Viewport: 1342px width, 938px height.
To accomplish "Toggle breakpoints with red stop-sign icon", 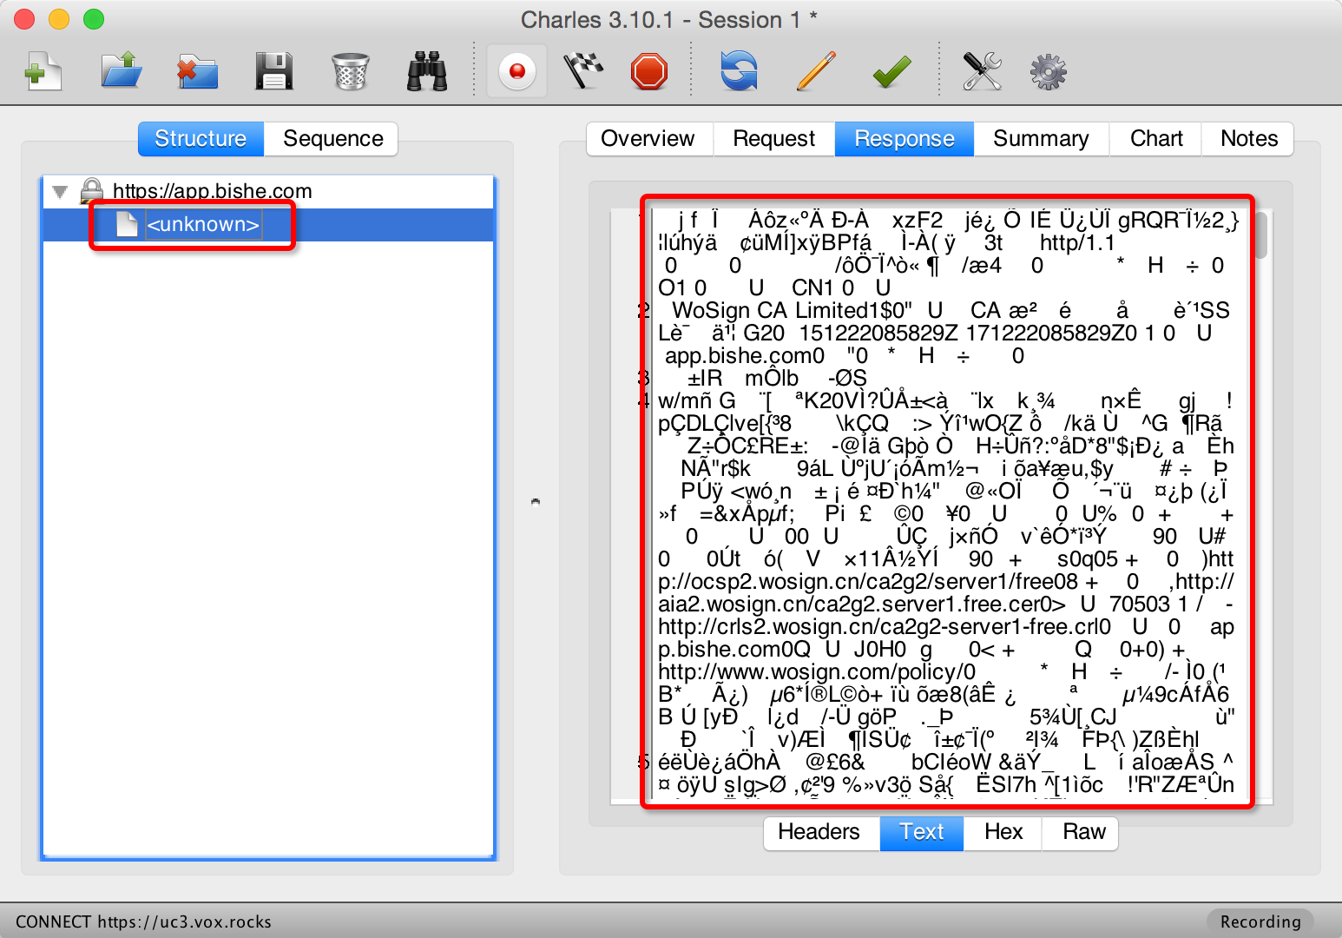I will coord(649,71).
